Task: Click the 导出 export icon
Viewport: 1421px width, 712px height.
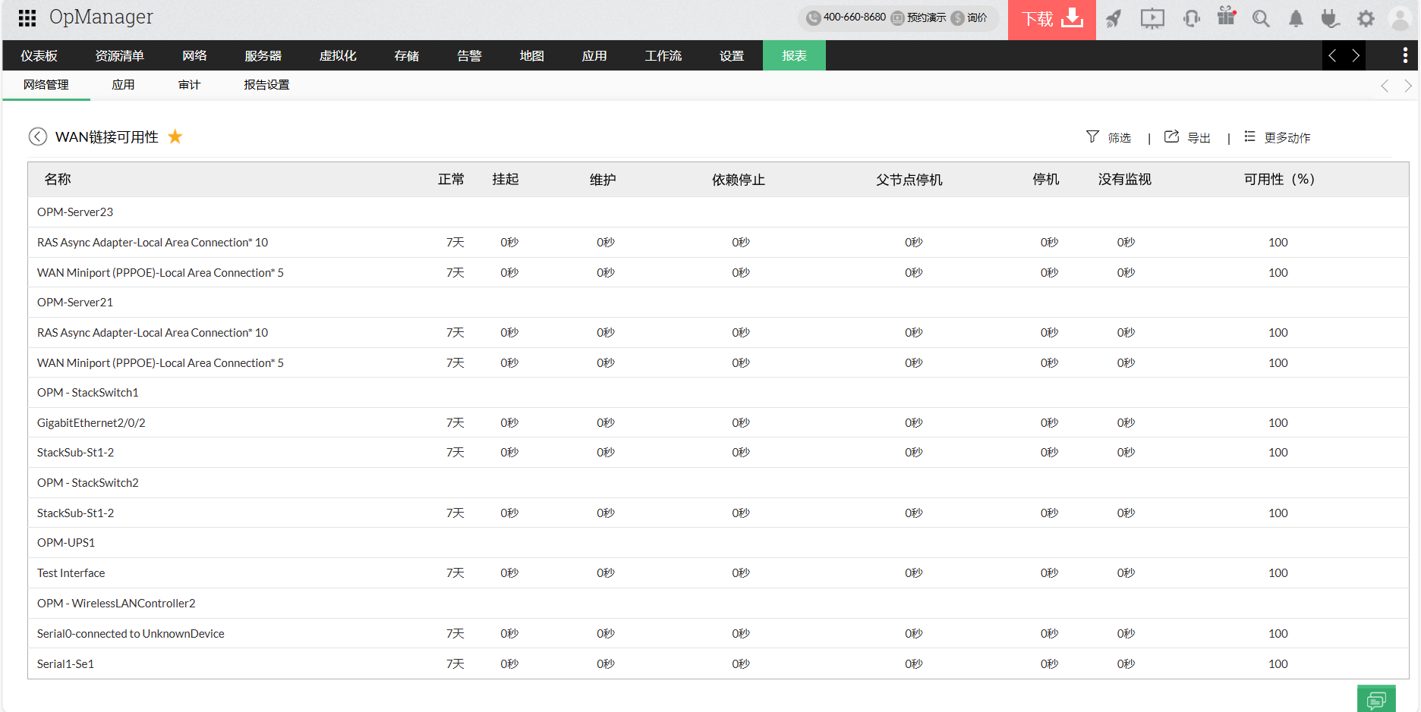Action: 1171,136
